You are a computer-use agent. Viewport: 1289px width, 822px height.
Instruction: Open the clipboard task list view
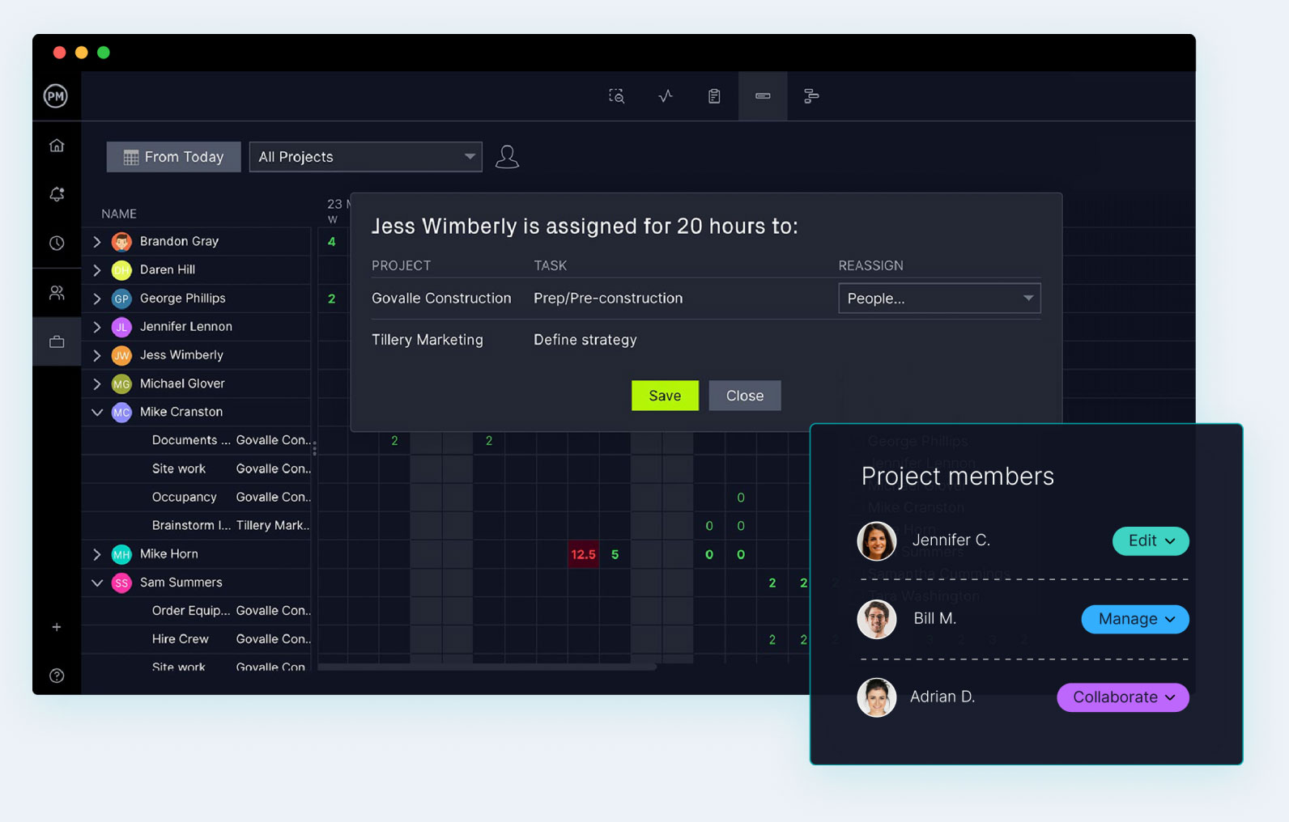pos(714,96)
